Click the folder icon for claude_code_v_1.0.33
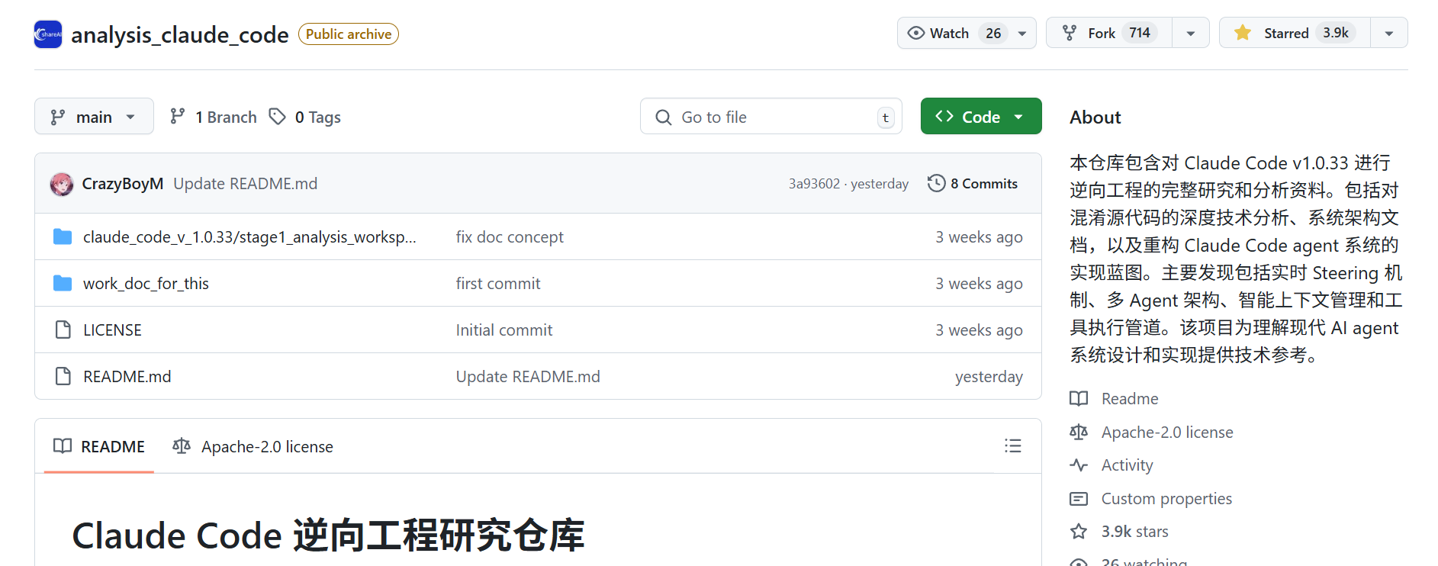The image size is (1438, 566). coord(63,236)
